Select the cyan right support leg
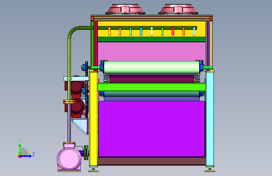Image resolution: width=272 pixels, height=176 pixels. 210,119
